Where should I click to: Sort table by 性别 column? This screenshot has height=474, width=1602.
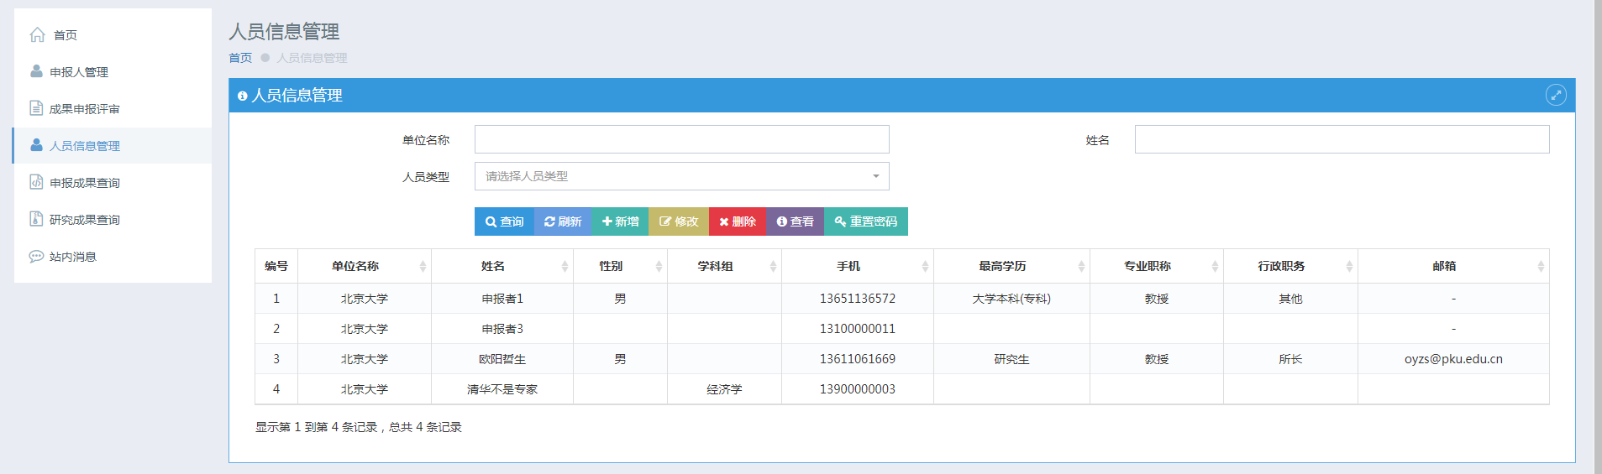pyautogui.click(x=620, y=266)
